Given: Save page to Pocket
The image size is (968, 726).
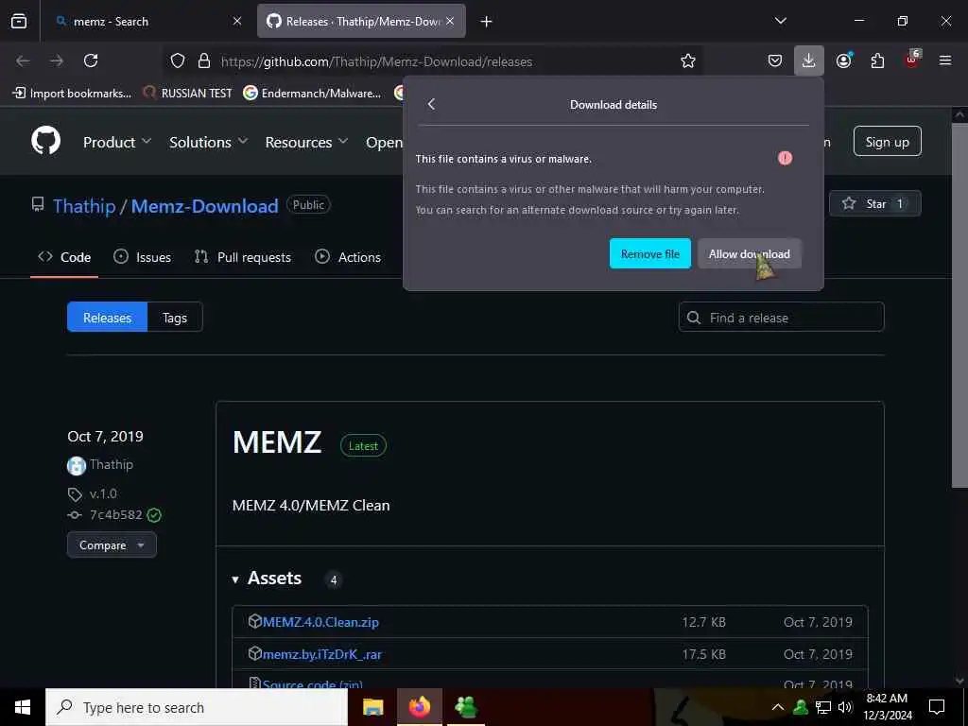Looking at the screenshot, I should pyautogui.click(x=775, y=60).
